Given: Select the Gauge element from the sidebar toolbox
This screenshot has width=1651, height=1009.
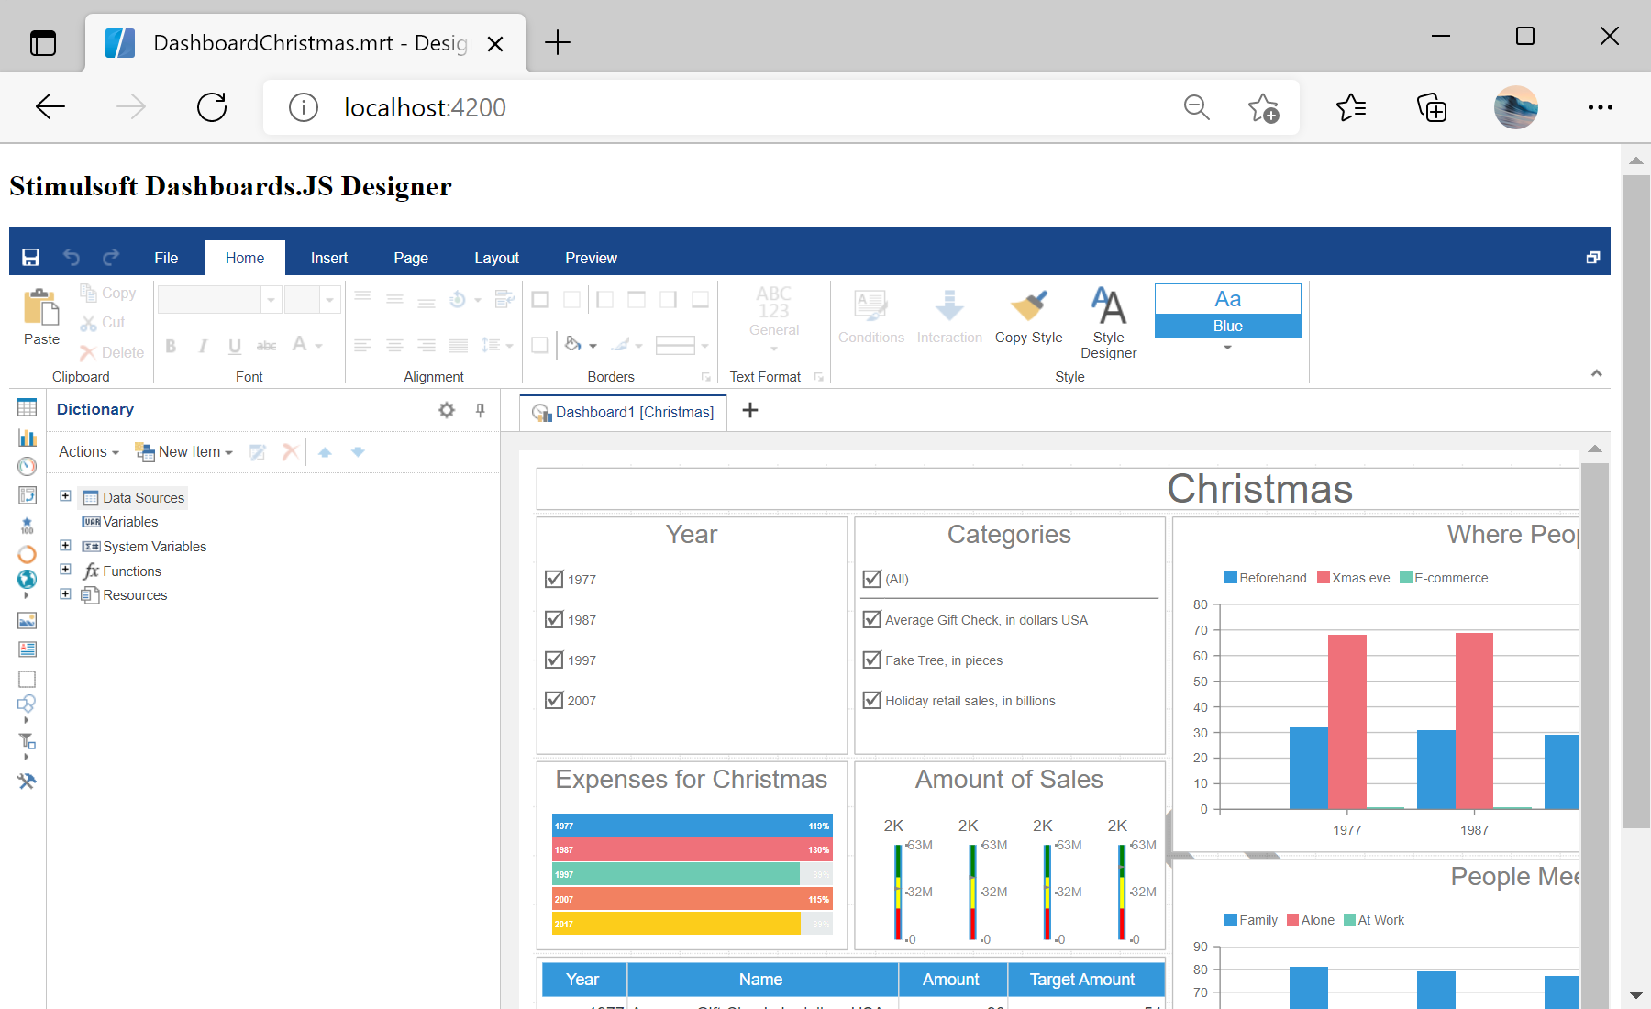Looking at the screenshot, I should (28, 466).
